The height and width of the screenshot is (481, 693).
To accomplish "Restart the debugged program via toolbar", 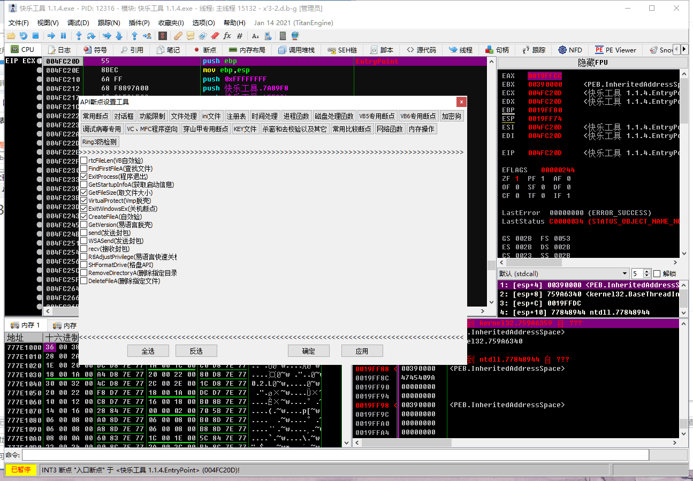I will coord(23,36).
